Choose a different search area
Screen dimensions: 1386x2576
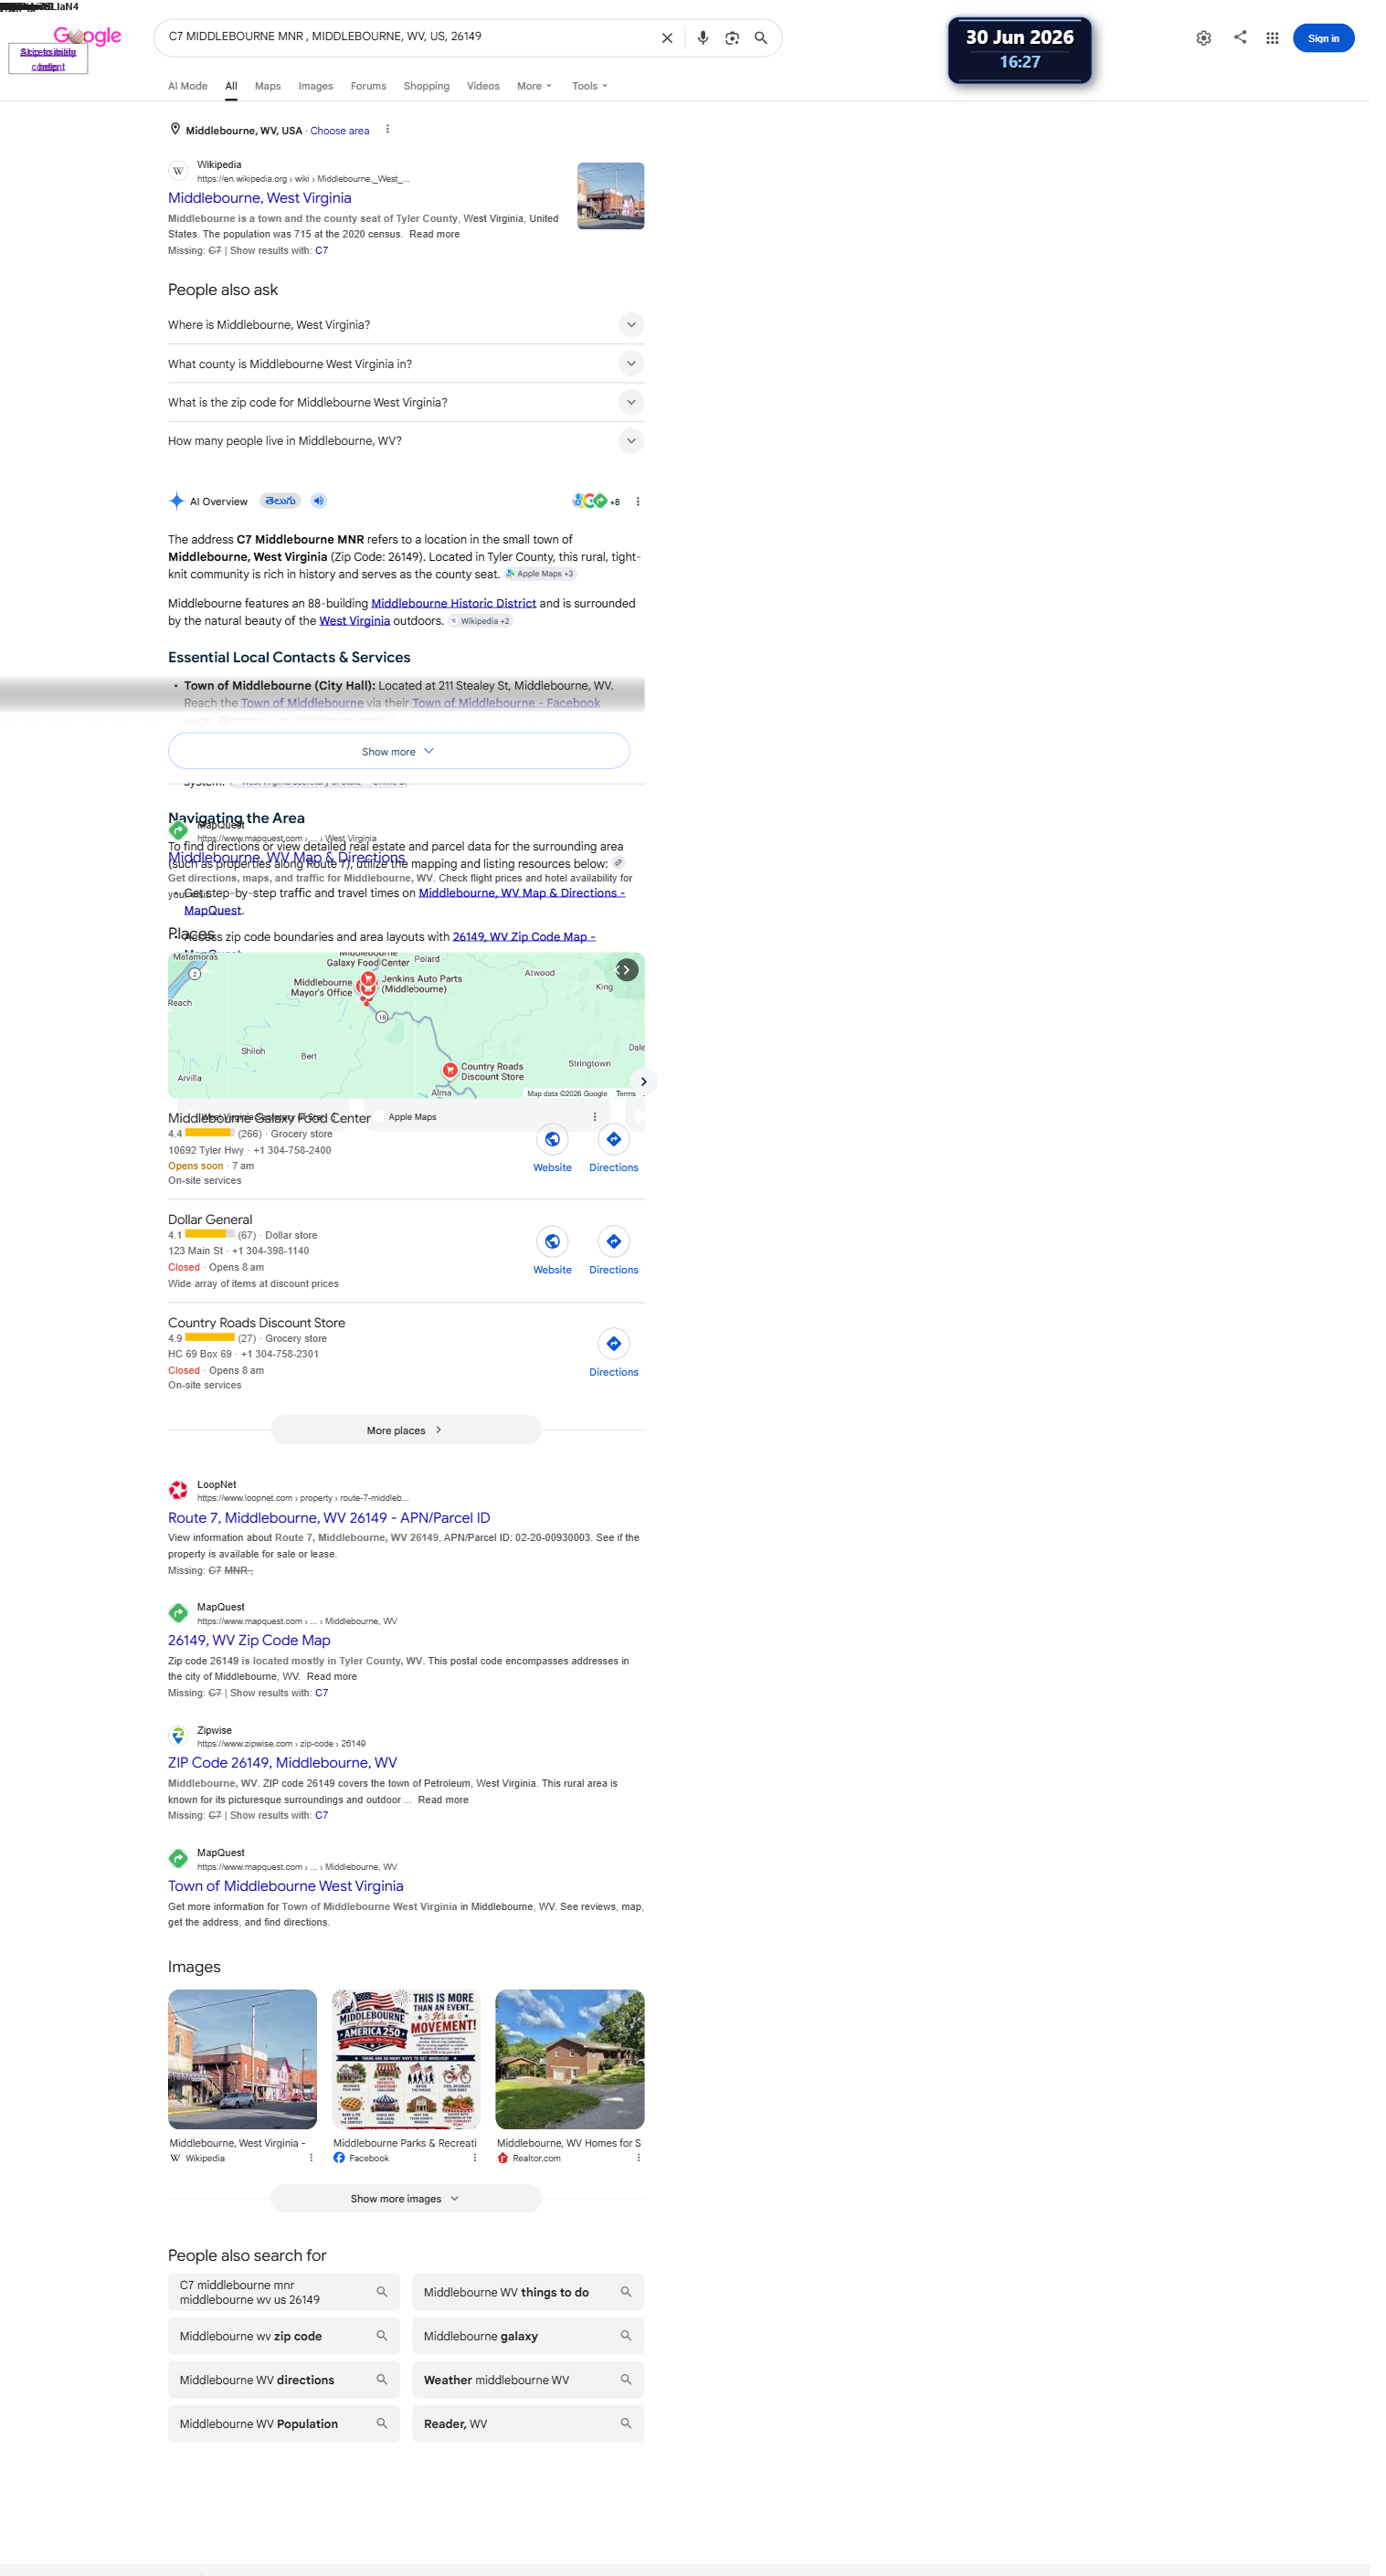click(x=339, y=131)
